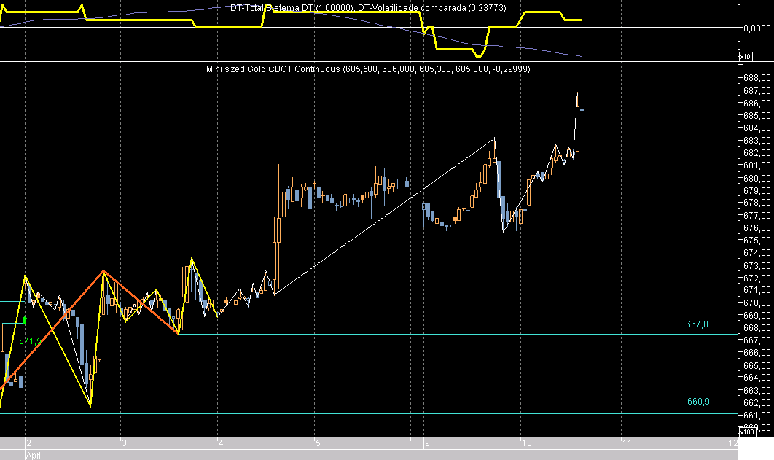Click date label 10 on time axis
774x460 pixels.
(527, 443)
